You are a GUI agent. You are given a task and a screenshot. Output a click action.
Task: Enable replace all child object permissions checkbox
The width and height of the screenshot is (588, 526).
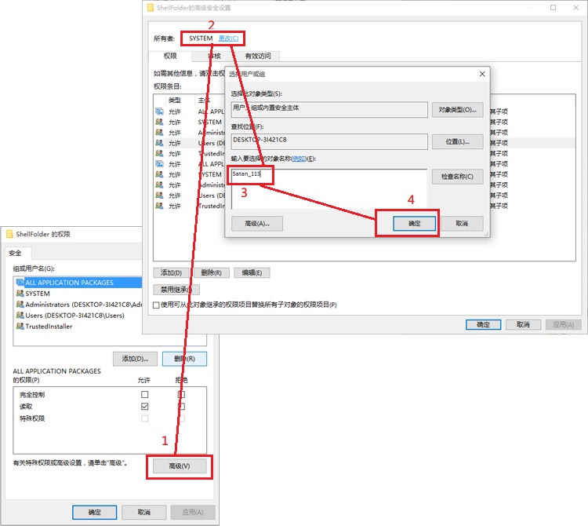pyautogui.click(x=156, y=305)
